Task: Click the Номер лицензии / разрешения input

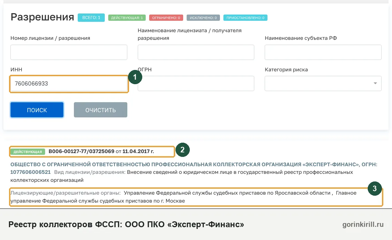Action: 69,52
